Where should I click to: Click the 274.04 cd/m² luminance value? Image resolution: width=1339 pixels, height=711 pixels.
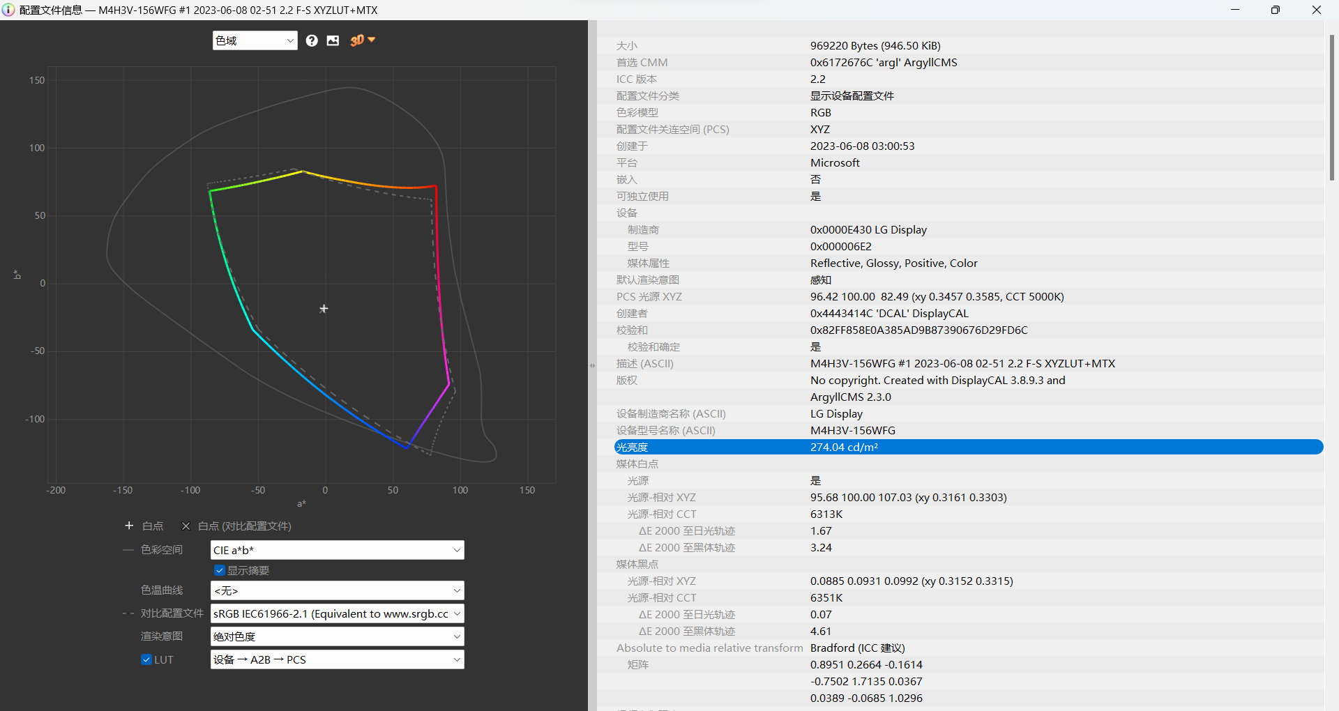844,447
